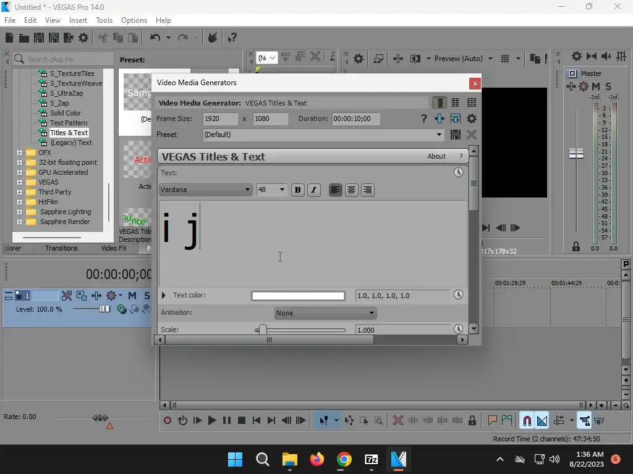Expand the Third Party folder
633x474 pixels.
pos(19,192)
